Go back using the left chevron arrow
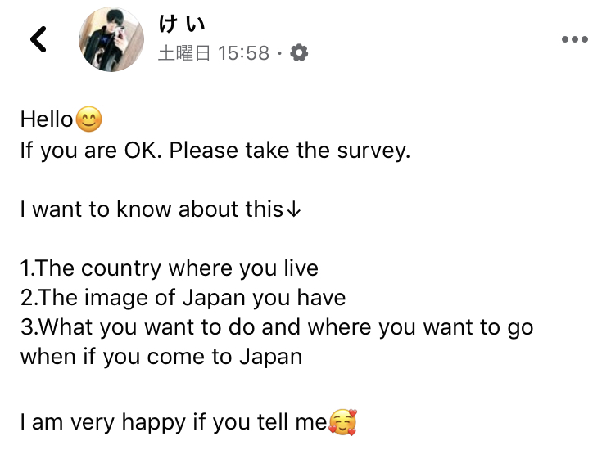Image resolution: width=611 pixels, height=450 pixels. click(38, 39)
